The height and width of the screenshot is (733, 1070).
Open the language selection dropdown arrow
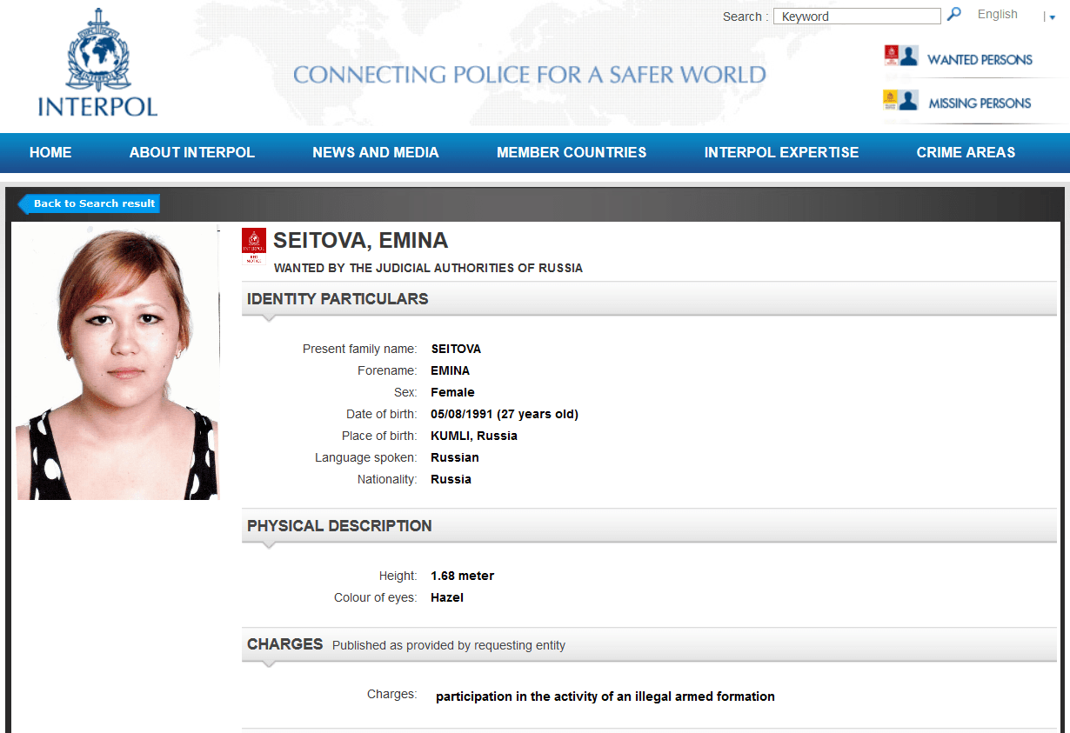point(1050,17)
